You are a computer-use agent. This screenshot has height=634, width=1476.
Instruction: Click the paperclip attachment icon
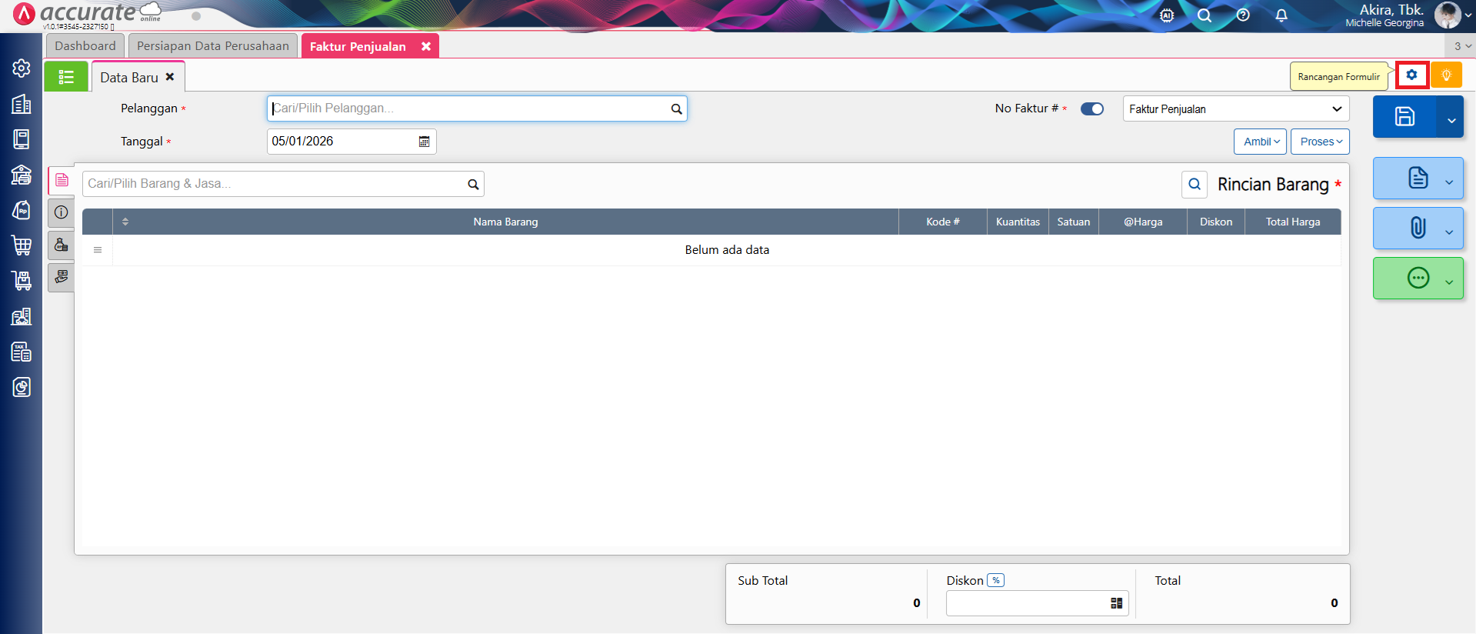pos(1418,228)
